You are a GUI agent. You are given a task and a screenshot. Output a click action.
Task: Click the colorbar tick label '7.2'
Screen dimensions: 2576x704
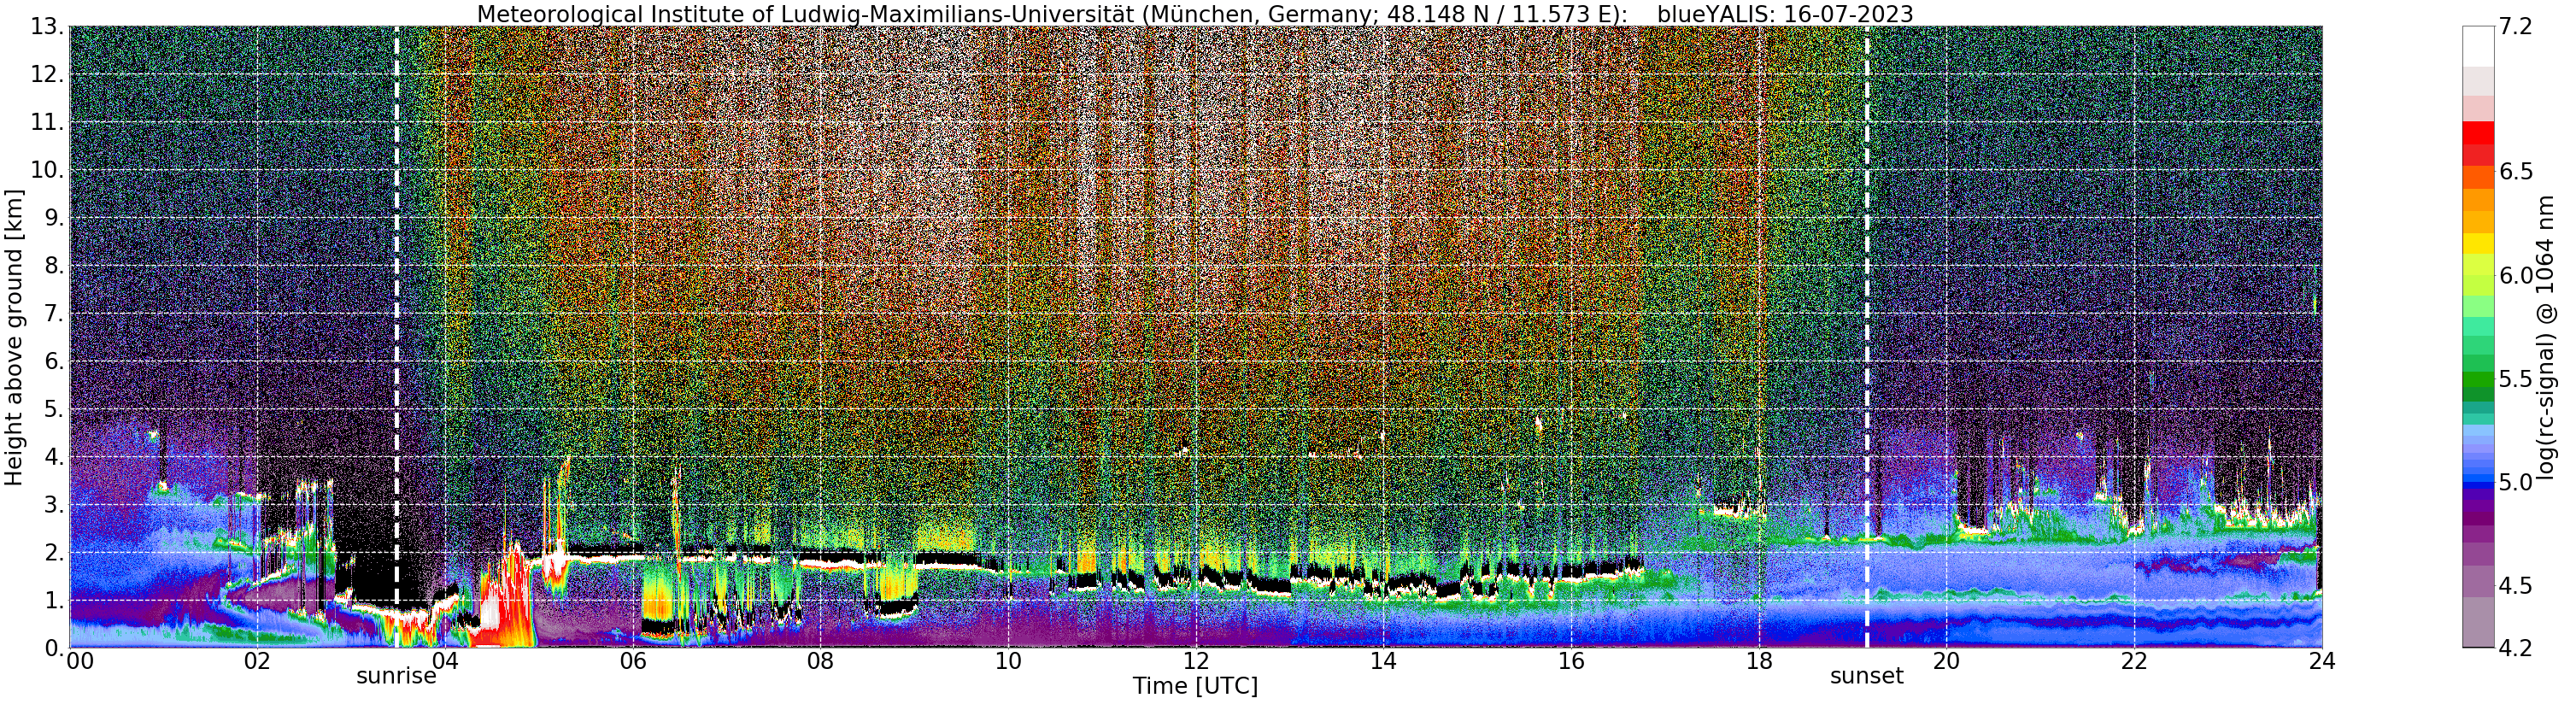pos(2515,27)
